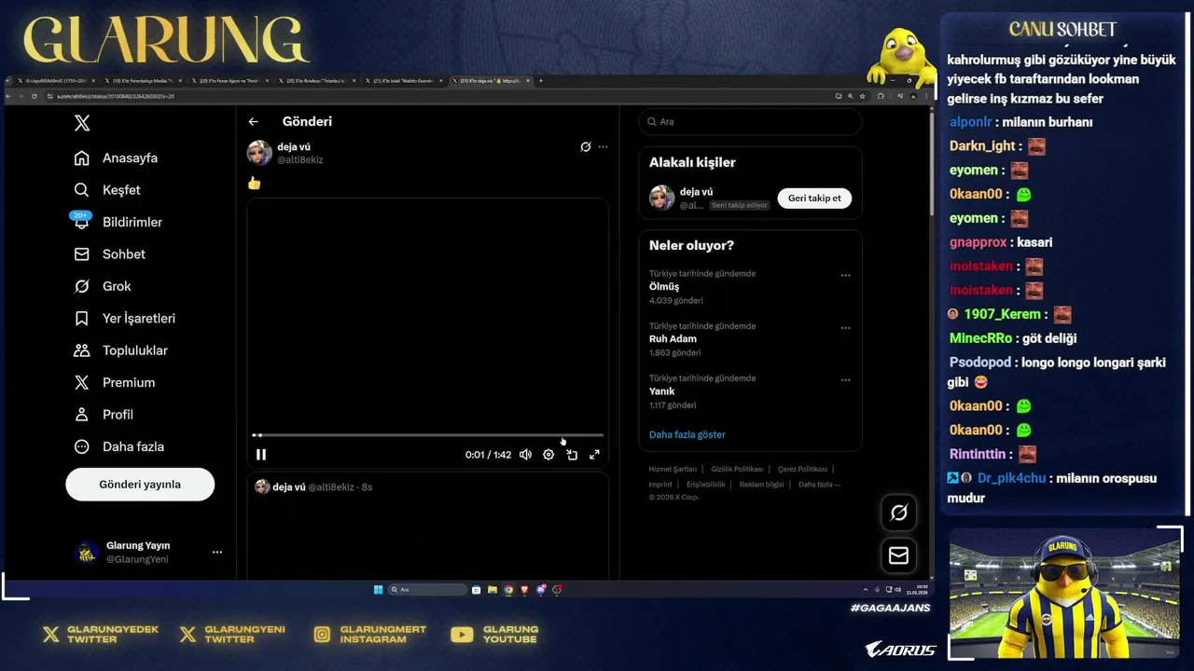
Task: Open deja vú profile avatar on post
Action: [259, 153]
